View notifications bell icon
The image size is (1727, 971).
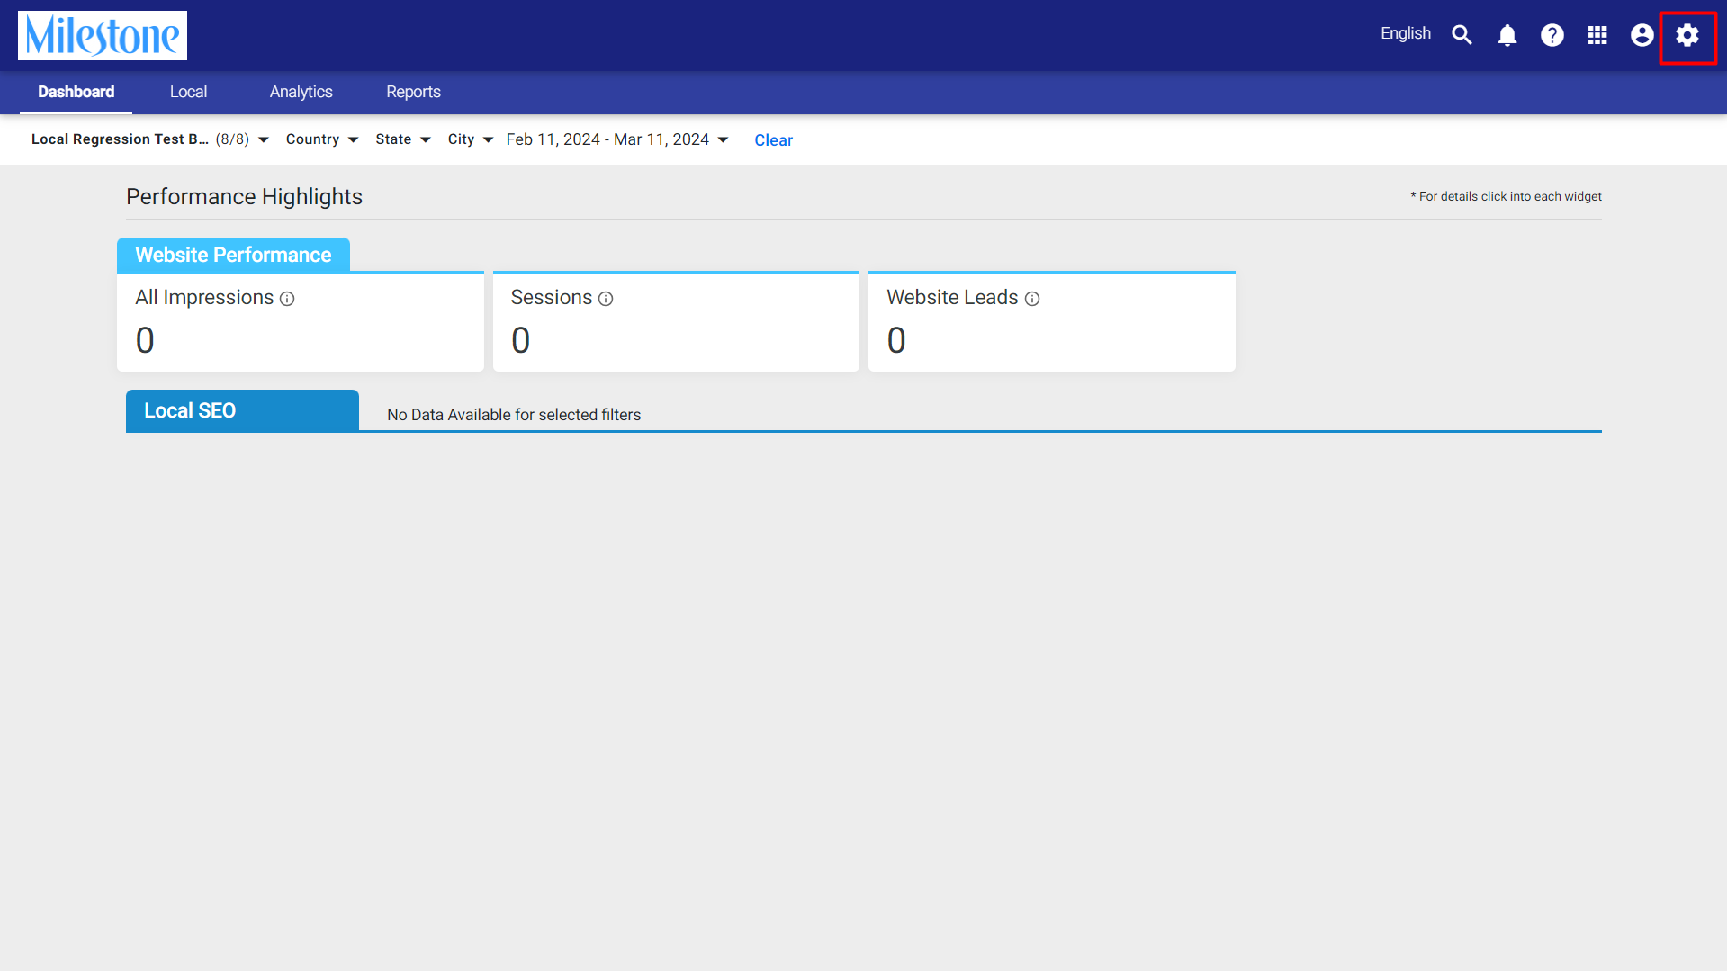[1507, 35]
